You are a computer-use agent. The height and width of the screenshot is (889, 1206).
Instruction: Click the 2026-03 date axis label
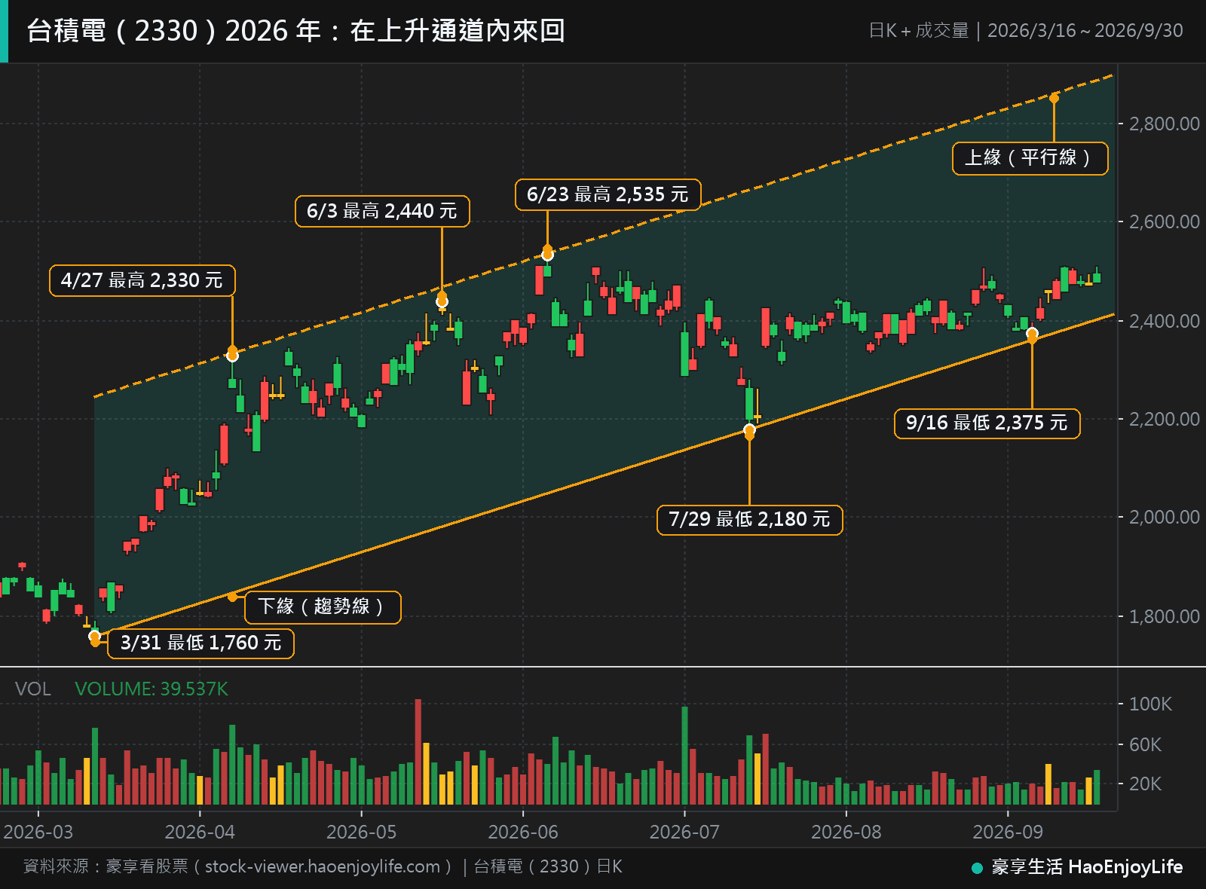pos(38,832)
